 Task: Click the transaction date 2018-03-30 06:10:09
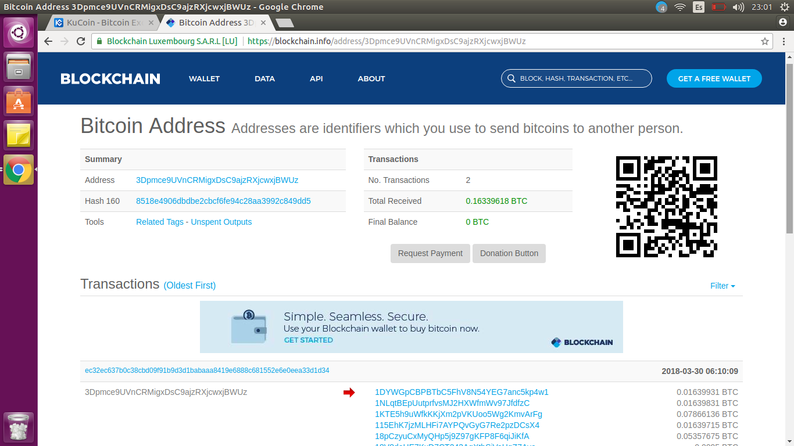(x=700, y=371)
